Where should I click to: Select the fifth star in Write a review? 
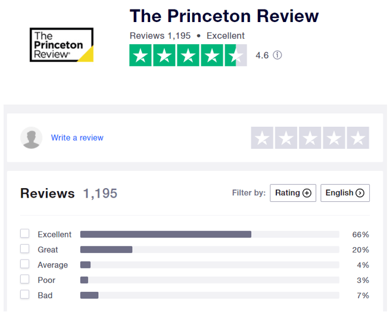[358, 138]
